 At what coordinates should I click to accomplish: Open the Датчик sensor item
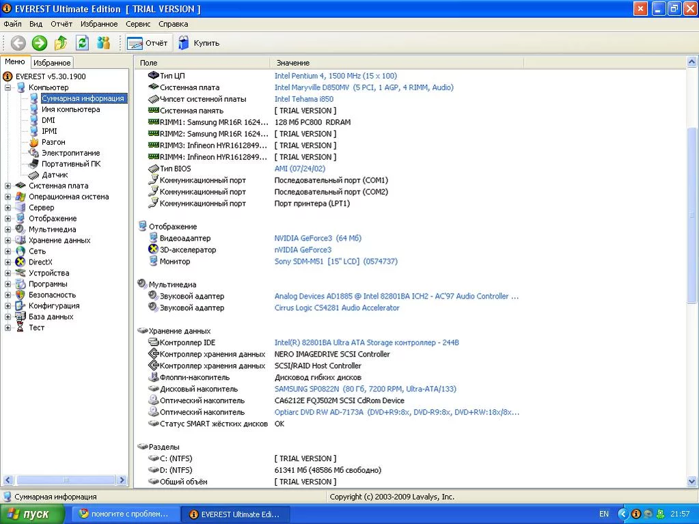(55, 175)
